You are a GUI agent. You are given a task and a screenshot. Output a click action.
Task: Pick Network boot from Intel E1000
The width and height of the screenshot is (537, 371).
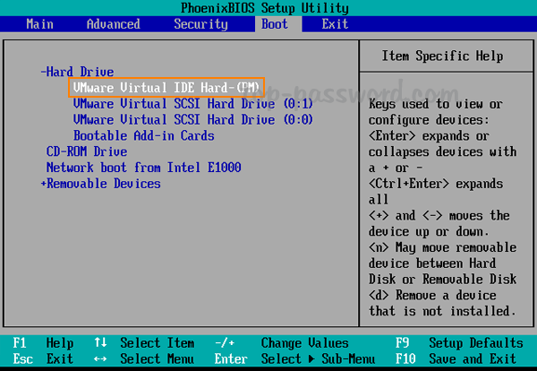coord(143,168)
